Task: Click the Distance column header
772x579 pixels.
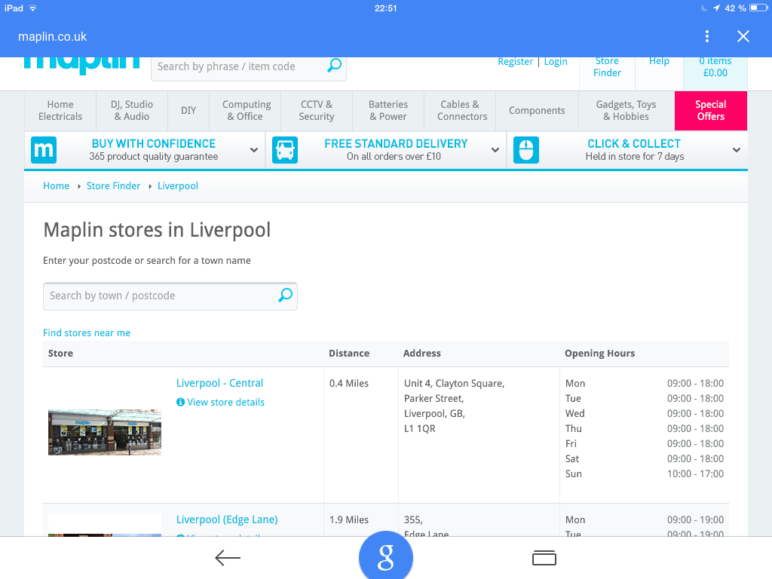Action: (x=349, y=353)
